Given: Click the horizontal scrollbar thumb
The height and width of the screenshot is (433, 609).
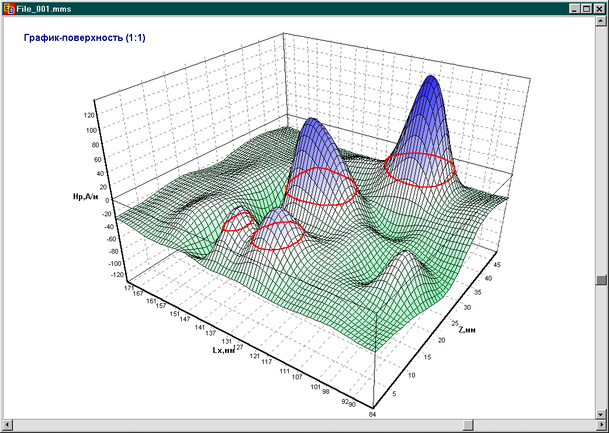Looking at the screenshot, I should click(x=468, y=424).
